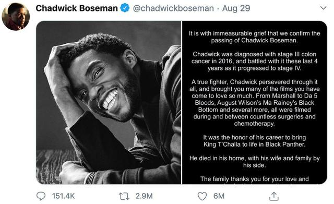
Task: Click the blue verified badge
Action: [125, 8]
